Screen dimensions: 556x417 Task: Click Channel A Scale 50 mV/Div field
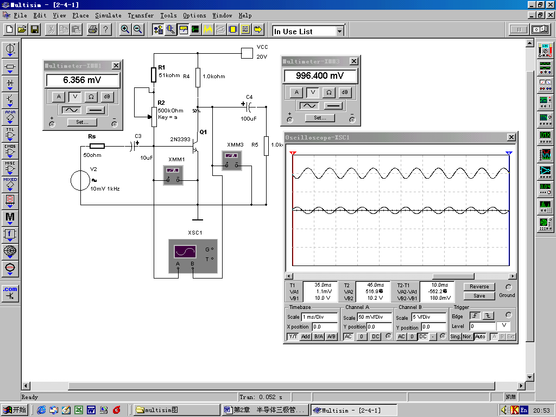click(375, 317)
